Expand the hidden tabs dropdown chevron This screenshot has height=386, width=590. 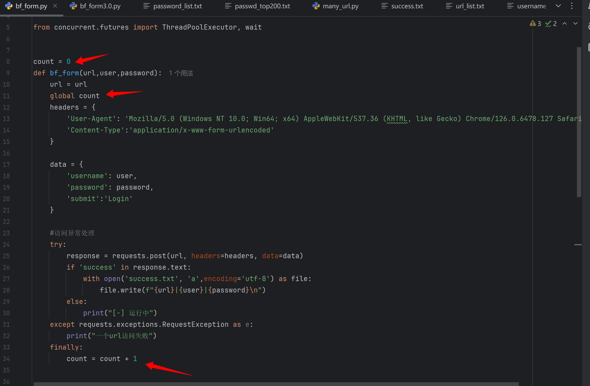[x=558, y=6]
